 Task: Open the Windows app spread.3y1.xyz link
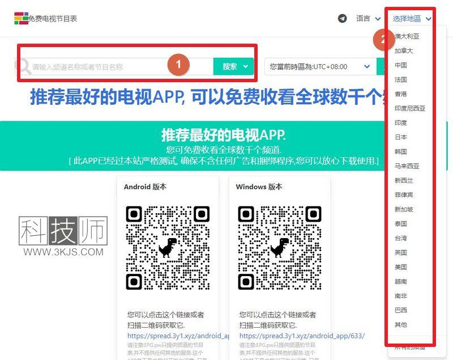click(x=302, y=336)
